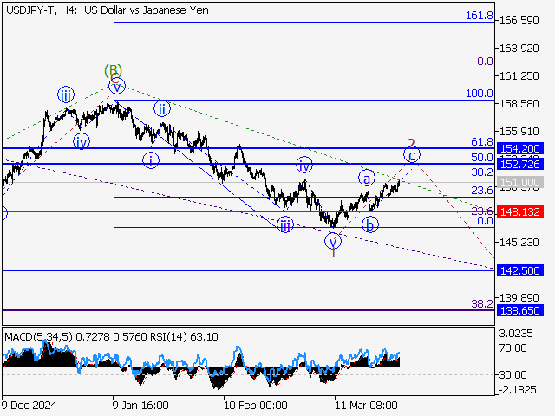Click the '11 Mar 08:00' time axis label
The image size is (555, 416).
366,405
